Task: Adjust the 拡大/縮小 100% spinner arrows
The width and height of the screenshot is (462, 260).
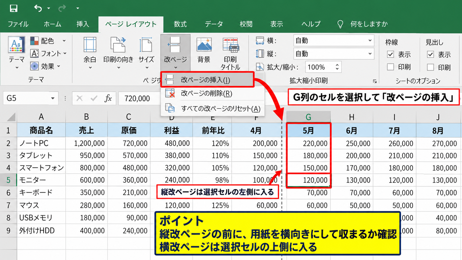Action: pos(337,67)
